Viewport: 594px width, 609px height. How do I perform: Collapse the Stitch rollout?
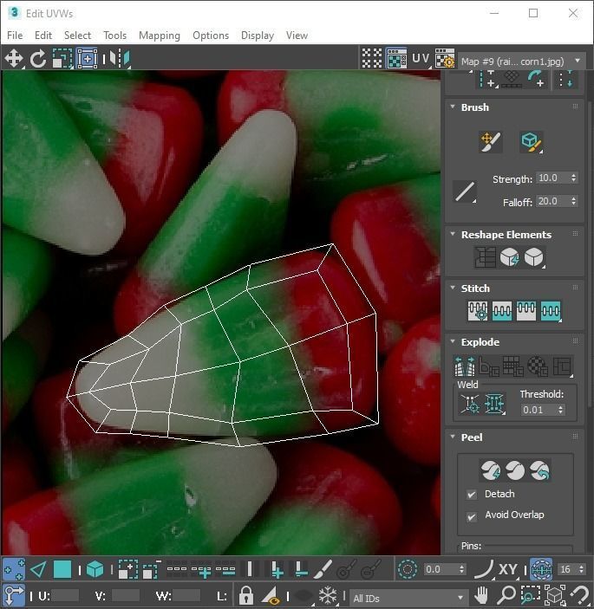point(453,288)
